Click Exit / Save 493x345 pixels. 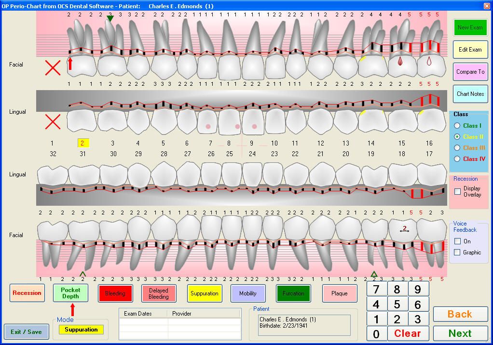click(26, 332)
